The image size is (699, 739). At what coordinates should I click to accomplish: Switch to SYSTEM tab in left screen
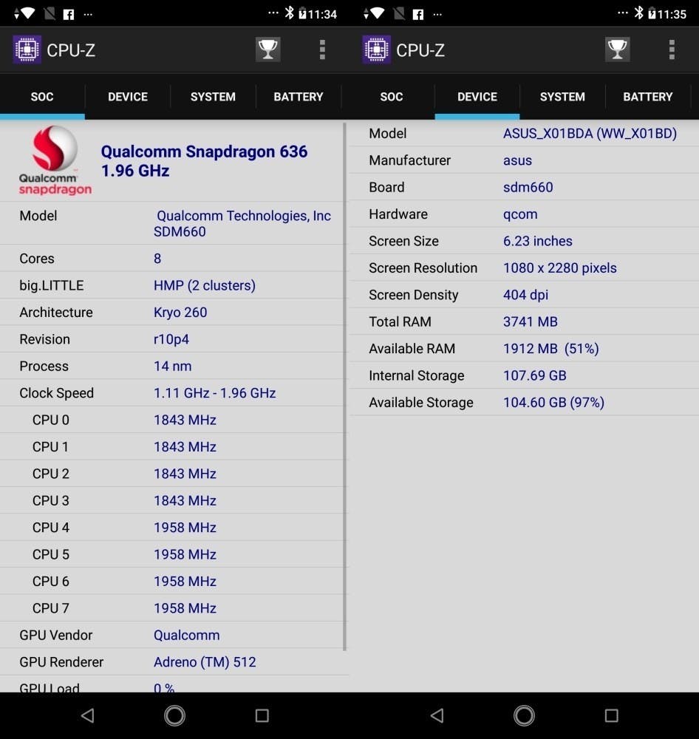click(213, 97)
